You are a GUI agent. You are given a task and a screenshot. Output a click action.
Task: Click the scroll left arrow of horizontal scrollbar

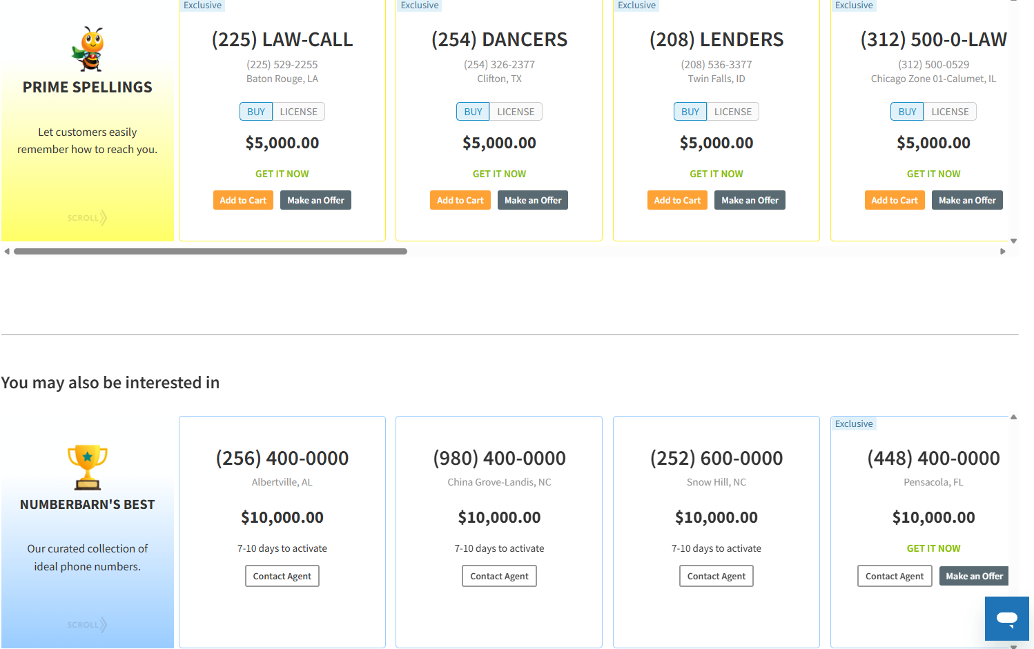tap(7, 252)
